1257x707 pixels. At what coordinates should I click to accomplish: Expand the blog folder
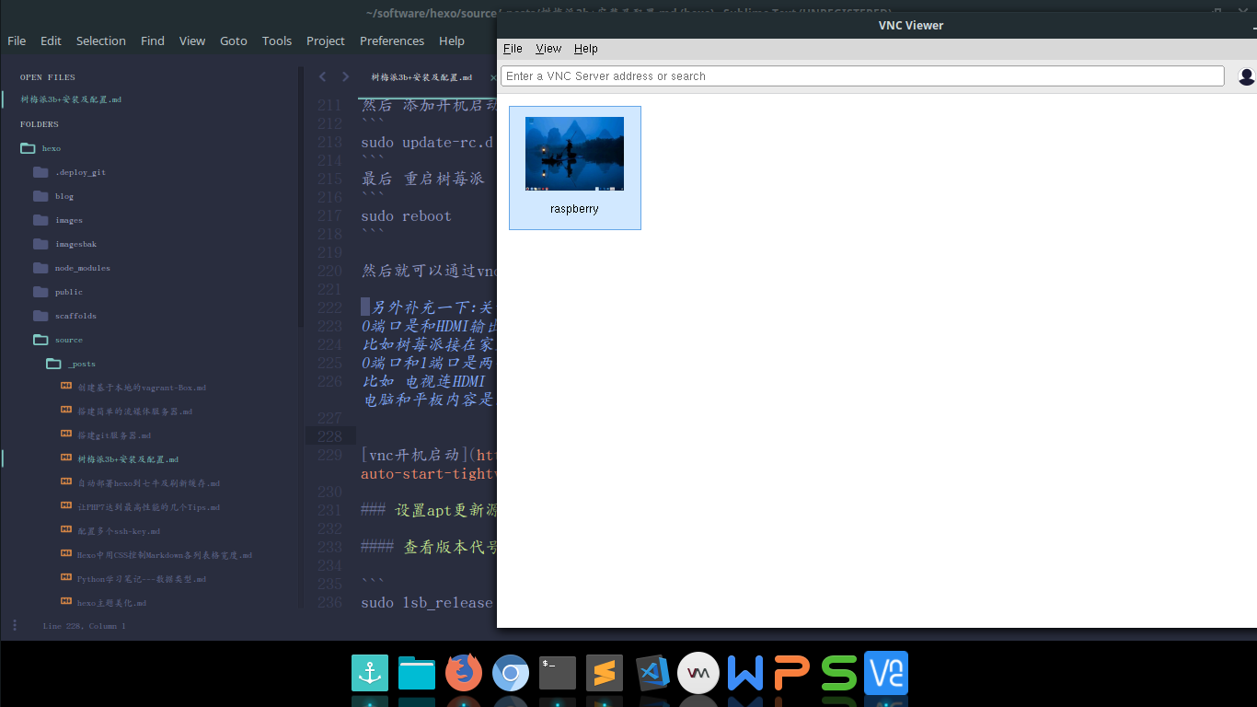point(40,195)
